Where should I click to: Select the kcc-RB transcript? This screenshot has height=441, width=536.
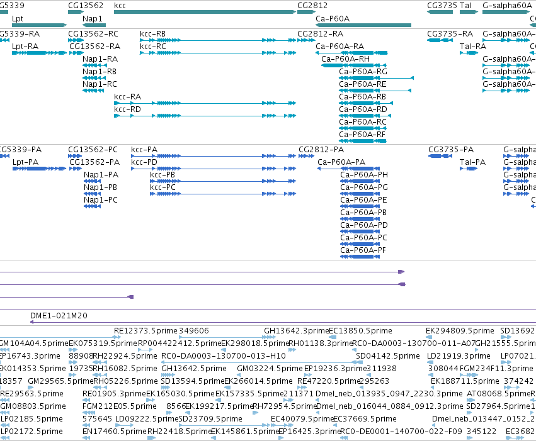click(218, 40)
